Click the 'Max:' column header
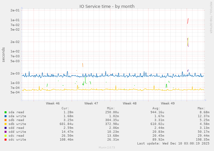Image resolution: width=214 pixels, height=151 pixels. pos(201,108)
